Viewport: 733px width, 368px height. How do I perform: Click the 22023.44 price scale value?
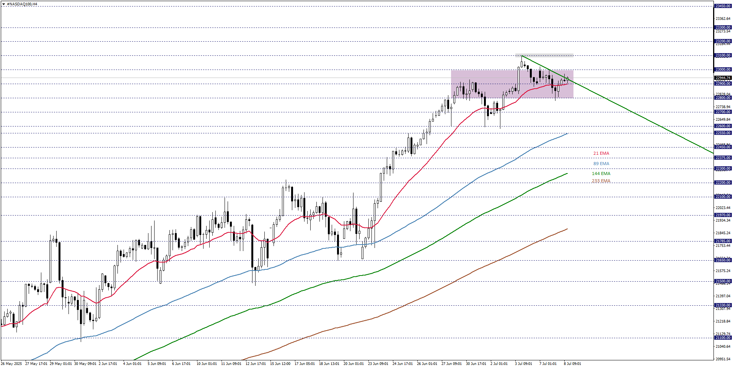pos(723,208)
